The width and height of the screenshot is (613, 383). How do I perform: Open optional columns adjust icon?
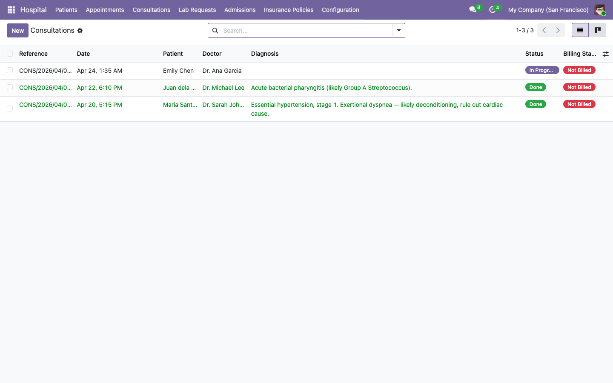[x=605, y=54]
